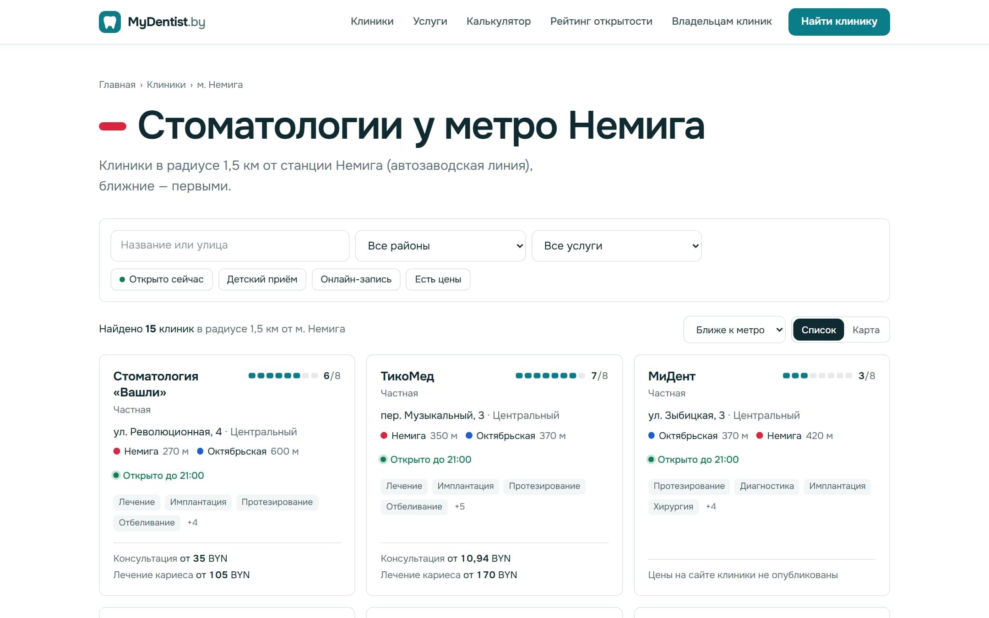Expand the Все районы dropdown
The height and width of the screenshot is (618, 989).
440,246
